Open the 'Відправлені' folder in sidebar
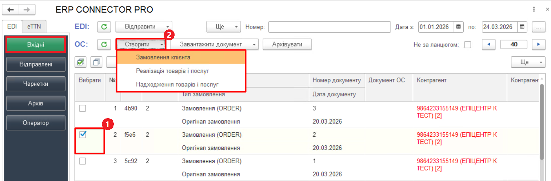This screenshot has width=551, height=181. (36, 64)
